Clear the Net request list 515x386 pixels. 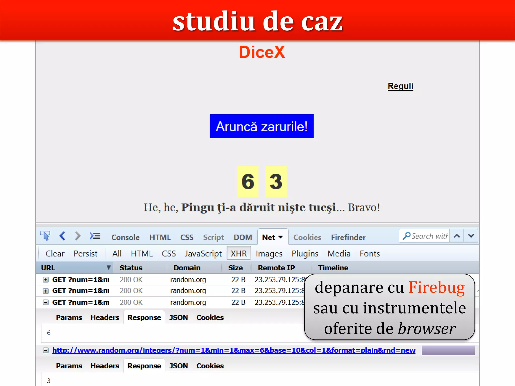pos(55,253)
